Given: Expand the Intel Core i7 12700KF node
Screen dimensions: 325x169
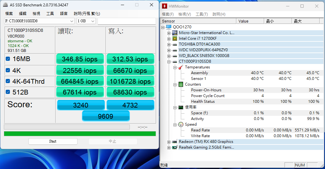Looking at the screenshot, I should point(169,39).
